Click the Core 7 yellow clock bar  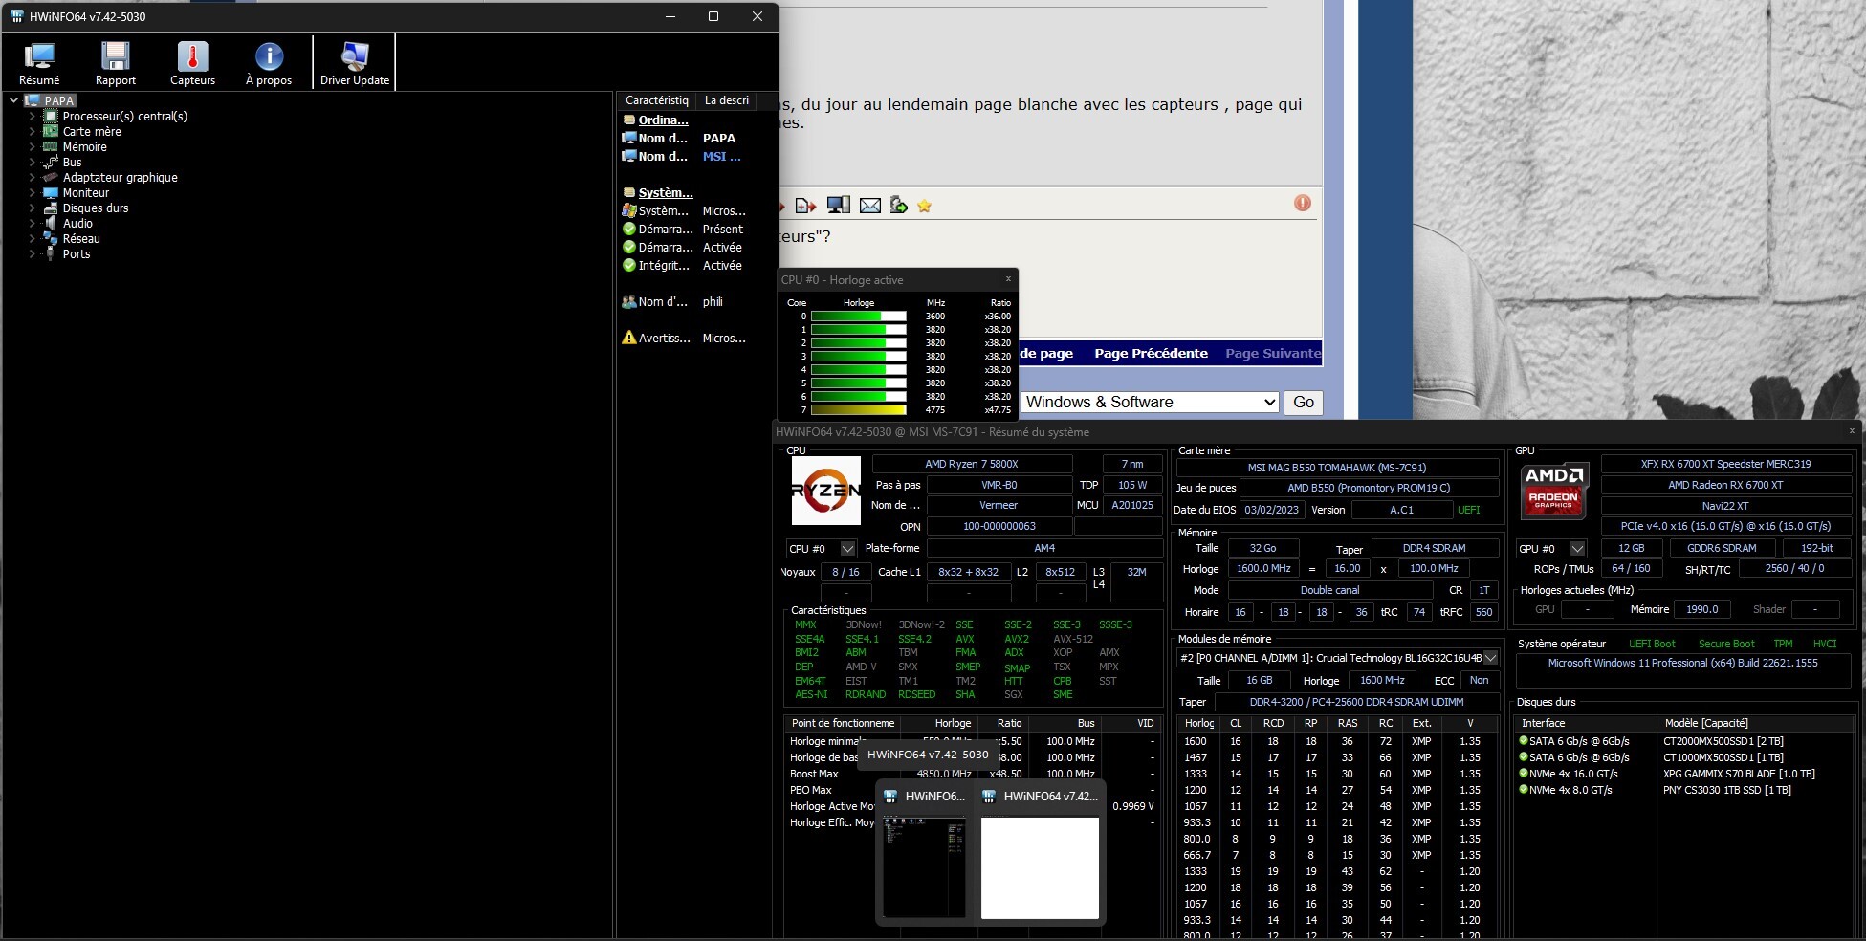tap(859, 410)
